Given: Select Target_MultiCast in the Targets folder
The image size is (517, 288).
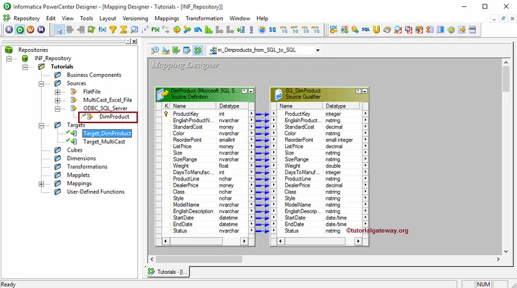Looking at the screenshot, I should 104,141.
